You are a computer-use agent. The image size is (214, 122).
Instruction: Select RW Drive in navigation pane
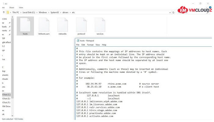coord(6,106)
